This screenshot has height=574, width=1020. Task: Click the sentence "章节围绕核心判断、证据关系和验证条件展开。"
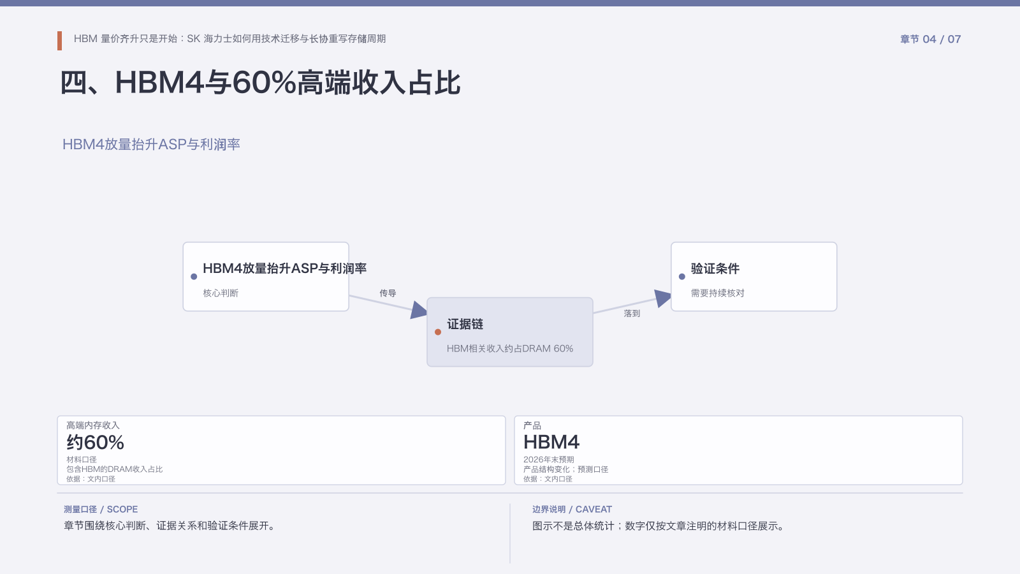170,526
